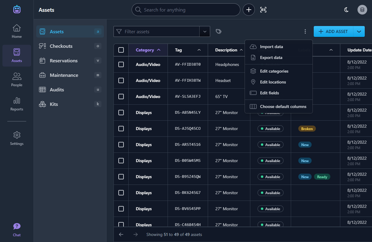Viewport: 372px width, 242px height.
Task: Open Audits in the secondary nav
Action: 70,90
